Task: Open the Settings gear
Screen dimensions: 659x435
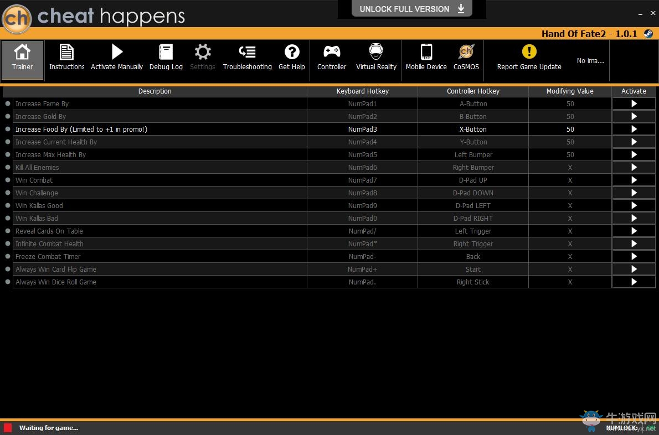Action: pos(203,58)
